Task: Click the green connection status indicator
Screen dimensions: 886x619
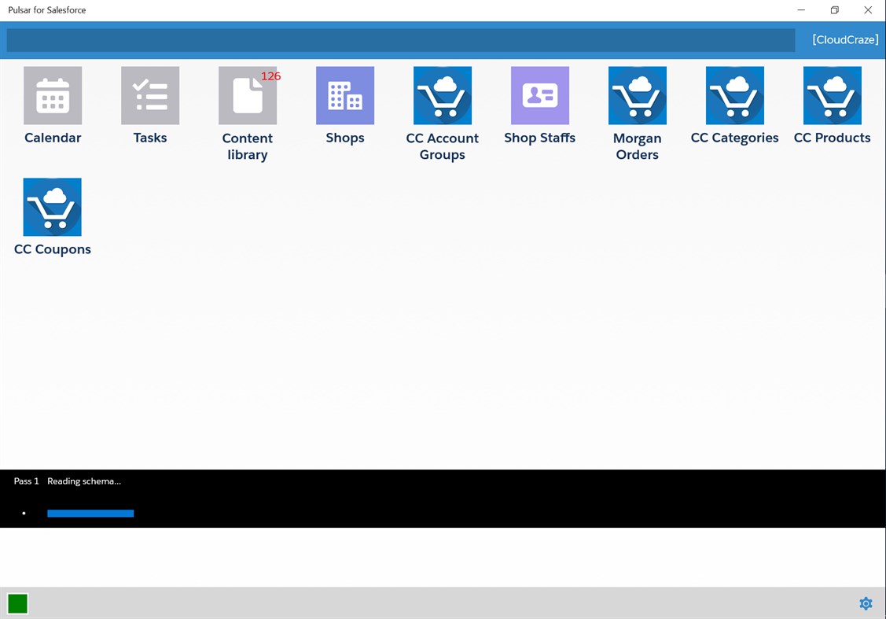Action: pos(17,603)
